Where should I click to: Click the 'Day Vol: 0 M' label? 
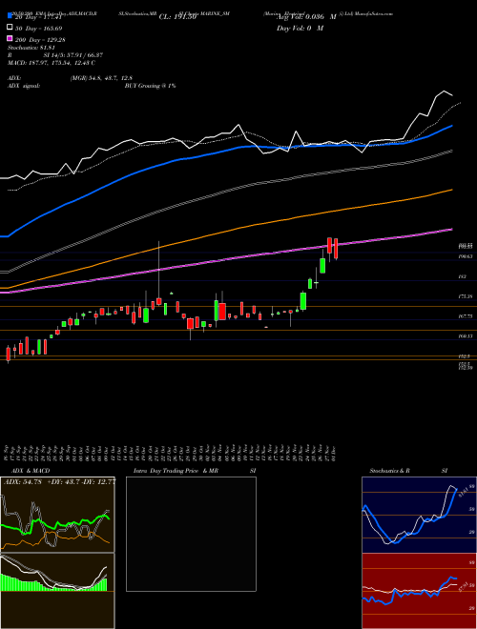click(300, 28)
